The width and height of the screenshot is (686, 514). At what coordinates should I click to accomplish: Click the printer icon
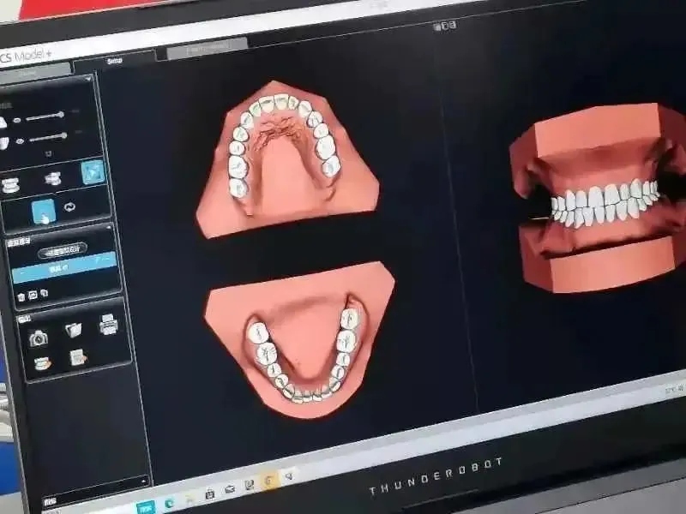point(109,325)
